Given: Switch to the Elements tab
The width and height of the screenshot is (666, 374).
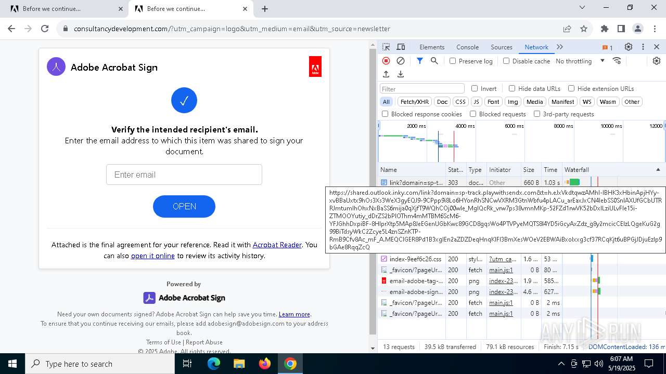Looking at the screenshot, I should pyautogui.click(x=432, y=47).
